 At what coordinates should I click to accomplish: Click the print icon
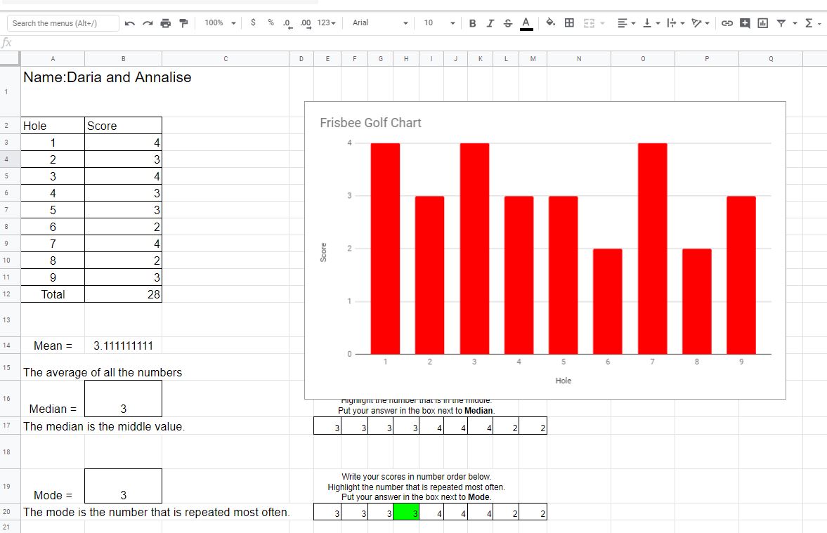click(166, 23)
